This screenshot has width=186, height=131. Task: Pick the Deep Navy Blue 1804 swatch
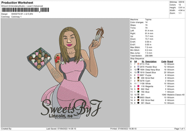click(x=138, y=70)
